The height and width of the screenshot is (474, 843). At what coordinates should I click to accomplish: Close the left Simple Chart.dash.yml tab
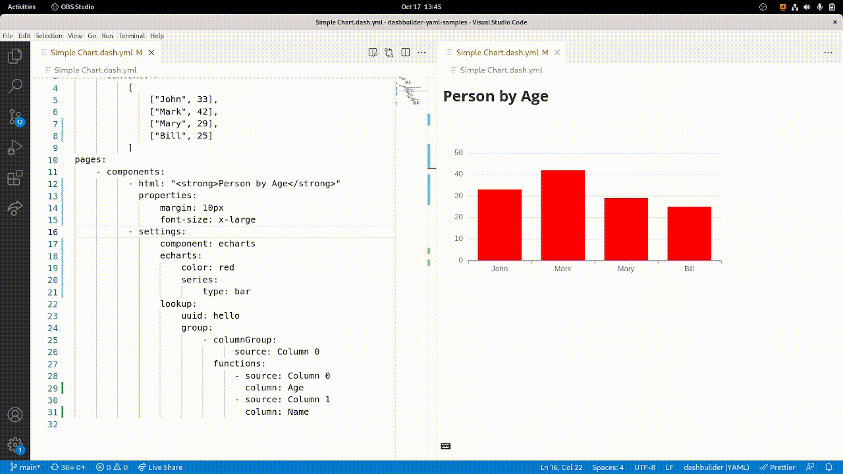point(151,52)
